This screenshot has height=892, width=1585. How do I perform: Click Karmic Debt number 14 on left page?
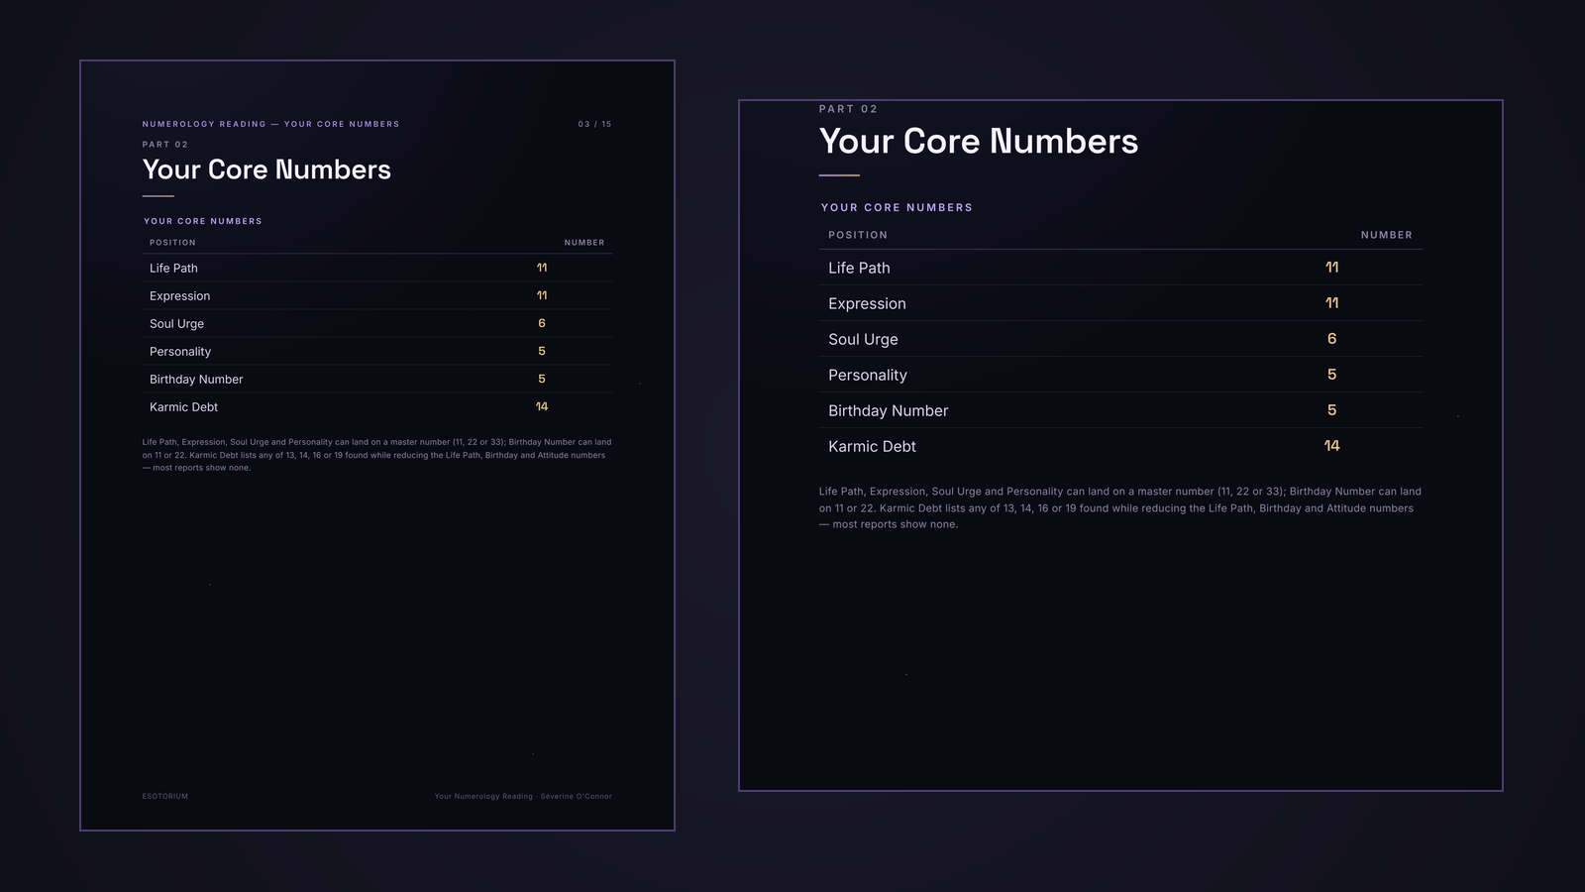click(x=542, y=406)
